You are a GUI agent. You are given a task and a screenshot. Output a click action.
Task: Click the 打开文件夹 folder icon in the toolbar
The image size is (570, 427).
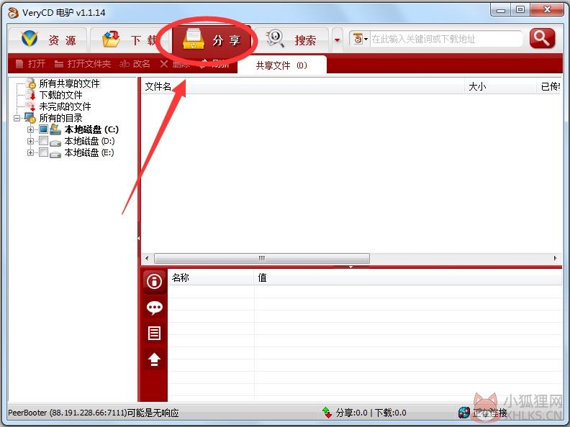(59, 64)
